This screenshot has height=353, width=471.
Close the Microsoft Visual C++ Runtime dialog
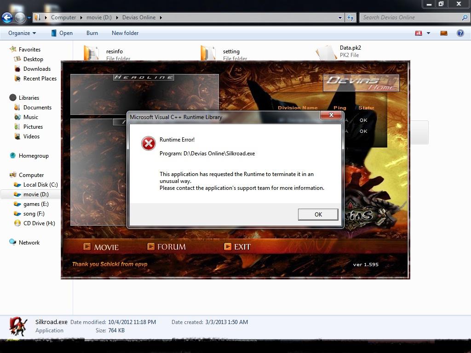(331, 114)
